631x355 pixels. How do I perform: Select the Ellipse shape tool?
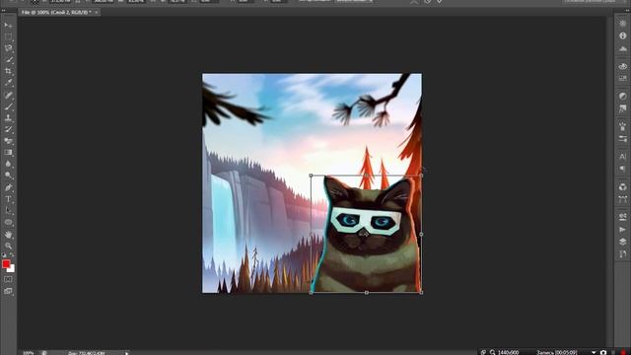tap(8, 222)
